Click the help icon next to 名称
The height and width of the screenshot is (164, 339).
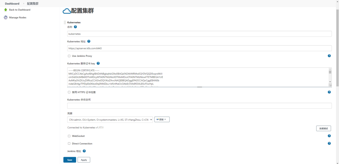[75, 27]
